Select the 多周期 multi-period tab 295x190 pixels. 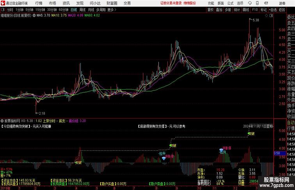(x=101, y=10)
